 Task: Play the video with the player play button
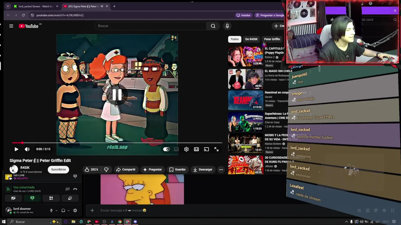[x=16, y=149]
